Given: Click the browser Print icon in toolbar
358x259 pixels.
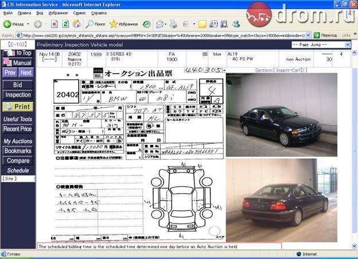Looking at the screenshot, I should coord(173,24).
